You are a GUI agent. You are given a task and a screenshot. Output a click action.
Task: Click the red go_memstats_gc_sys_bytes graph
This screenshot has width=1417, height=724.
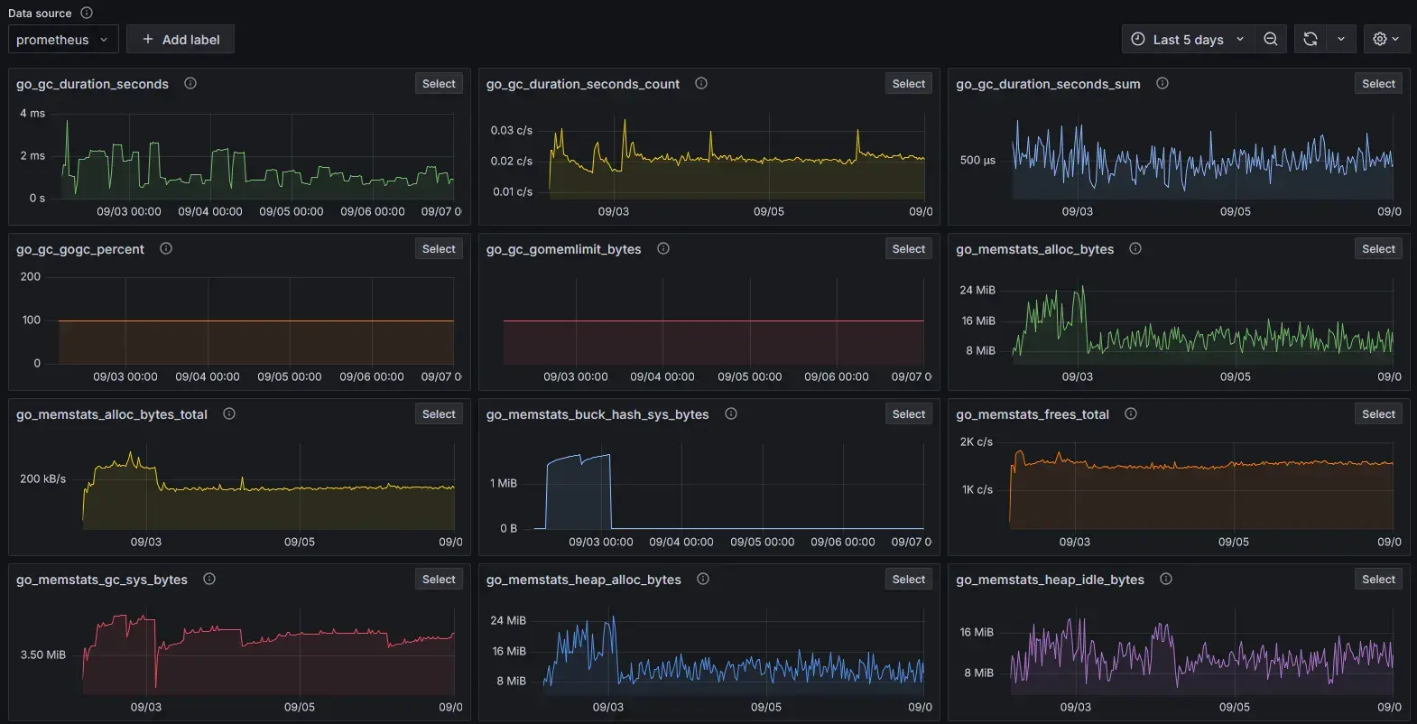268,653
